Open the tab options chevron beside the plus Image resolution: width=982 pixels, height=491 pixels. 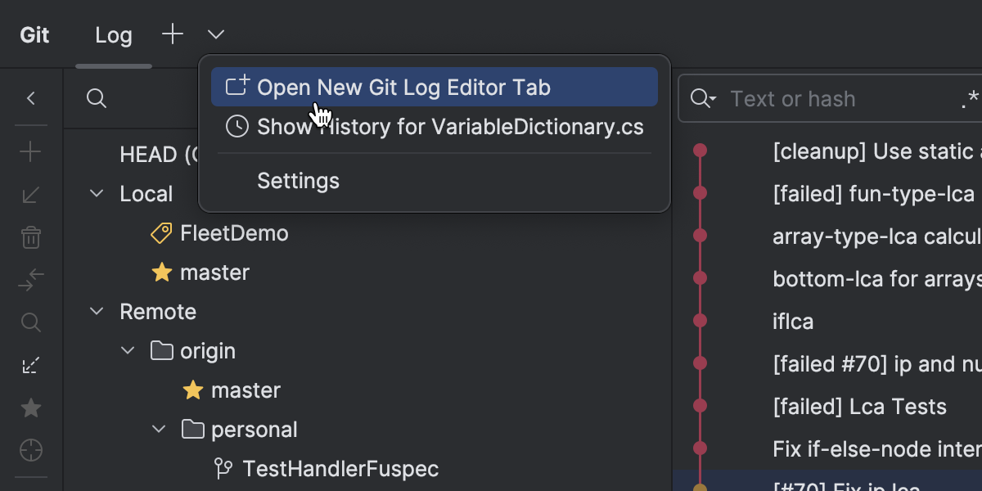click(216, 34)
